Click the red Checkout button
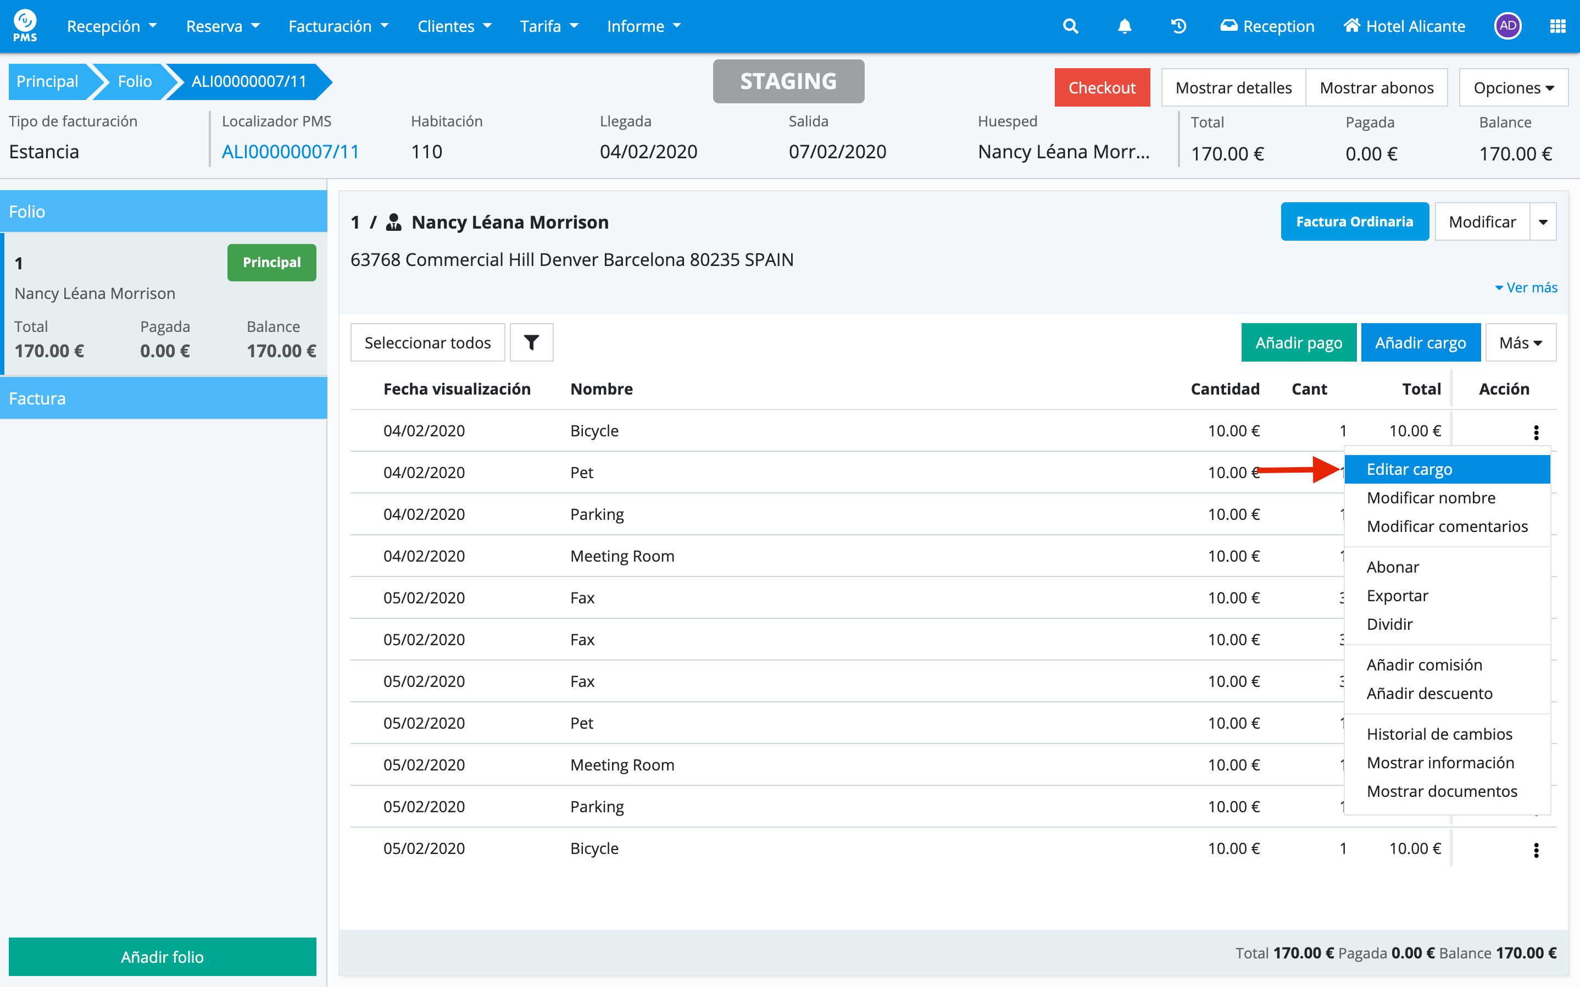The width and height of the screenshot is (1580, 987). coord(1101,88)
